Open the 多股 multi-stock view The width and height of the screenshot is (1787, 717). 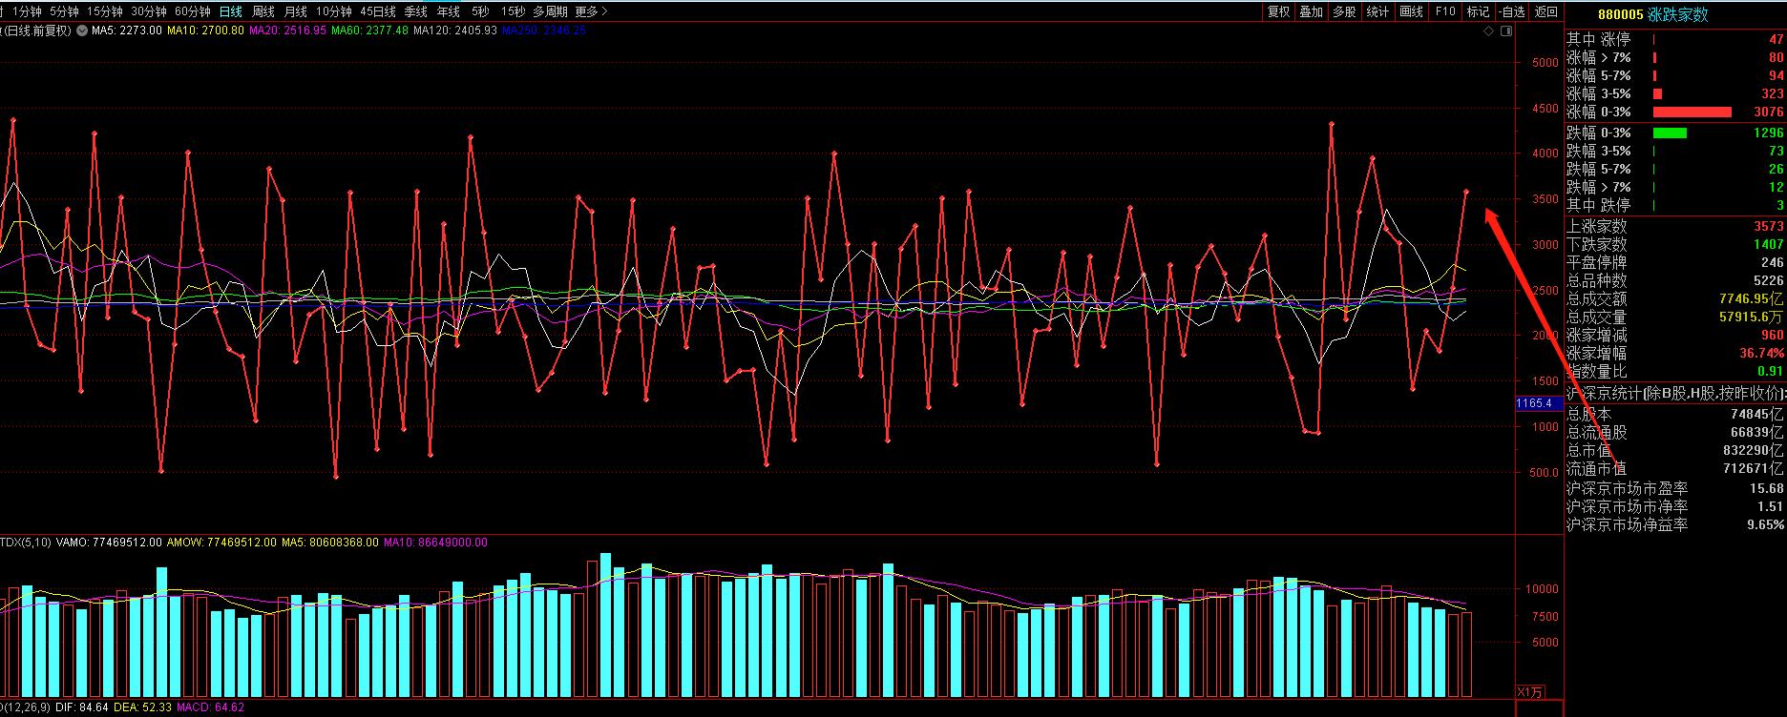click(1344, 11)
